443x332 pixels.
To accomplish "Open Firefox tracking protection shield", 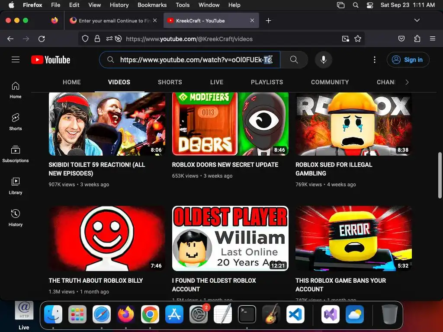I will point(85,38).
